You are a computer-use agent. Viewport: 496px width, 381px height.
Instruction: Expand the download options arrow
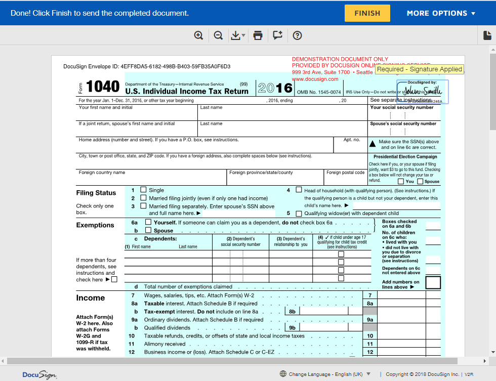[243, 35]
